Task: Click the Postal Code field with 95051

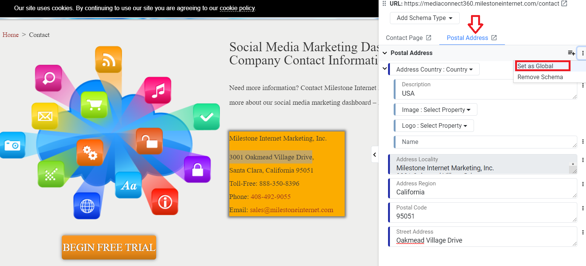Action: tap(483, 212)
